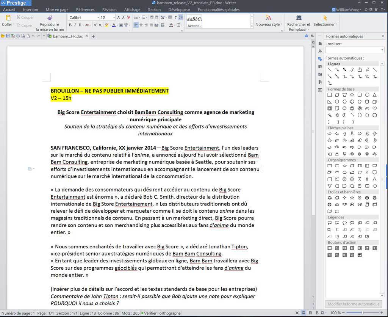Click the font color A button
388x317 pixels.
(114, 25)
